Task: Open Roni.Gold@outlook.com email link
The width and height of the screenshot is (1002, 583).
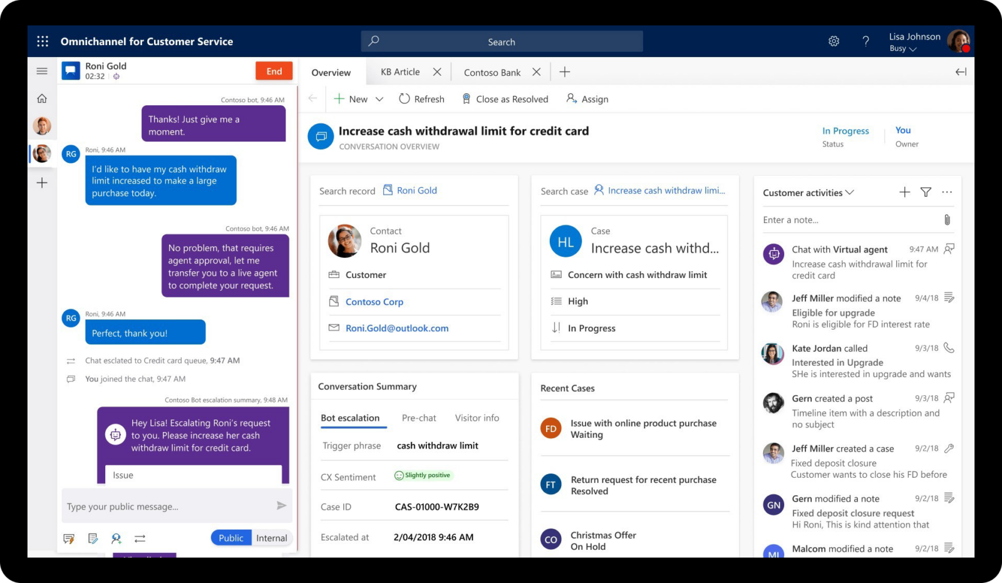Action: [397, 328]
